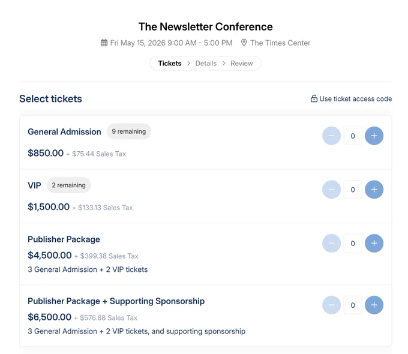Screen dimensions: 408x354
Task: Add Publisher Package + Supporting Sponsorship ticket
Action: pyautogui.click(x=374, y=305)
